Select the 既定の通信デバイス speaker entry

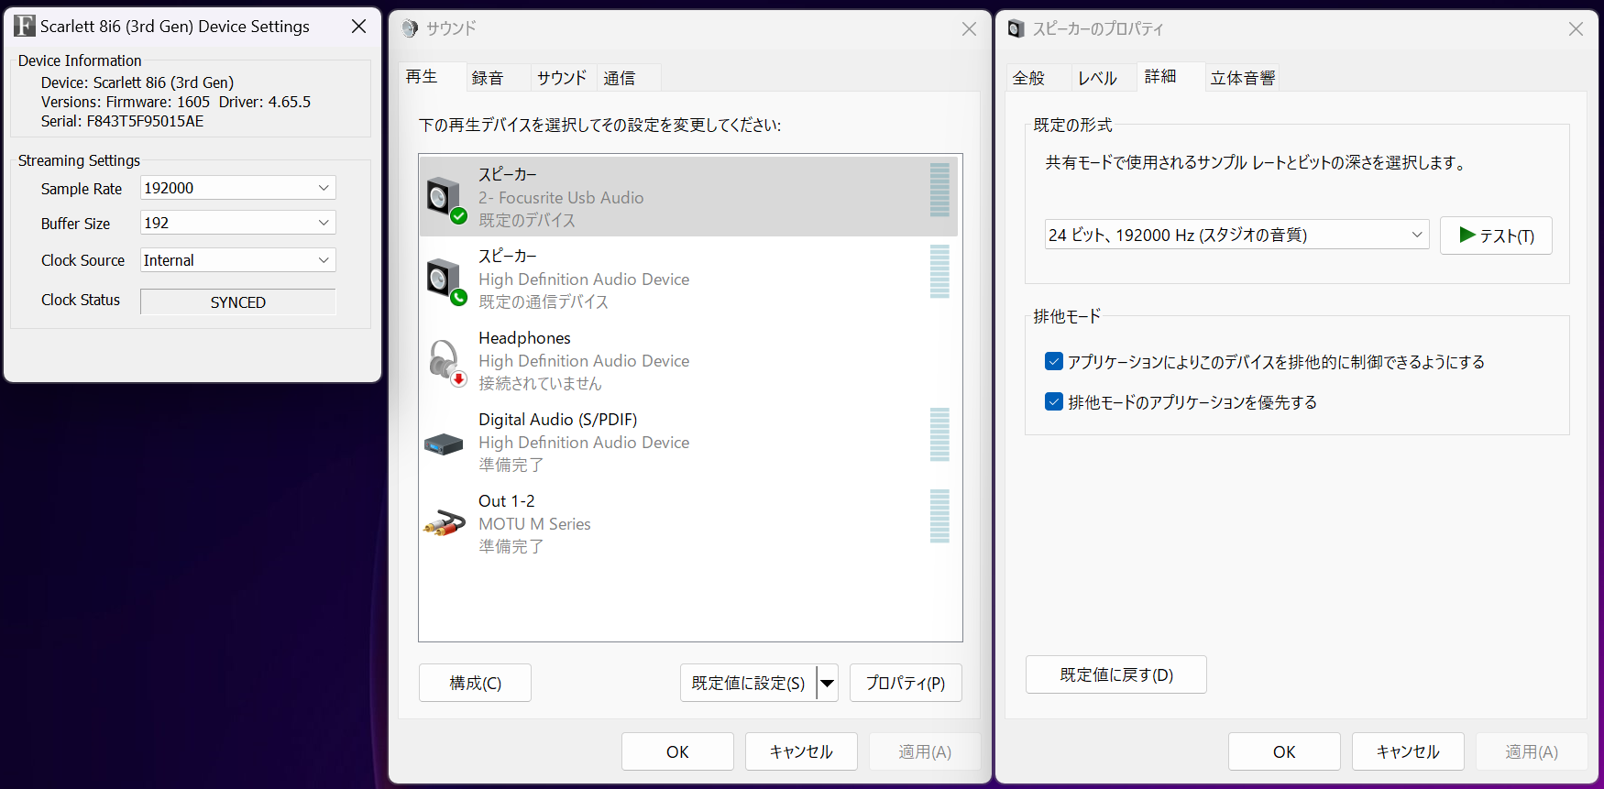click(688, 279)
